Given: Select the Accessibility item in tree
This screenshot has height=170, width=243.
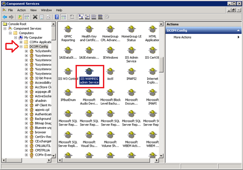Looking at the screenshot, I should coord(43,83).
